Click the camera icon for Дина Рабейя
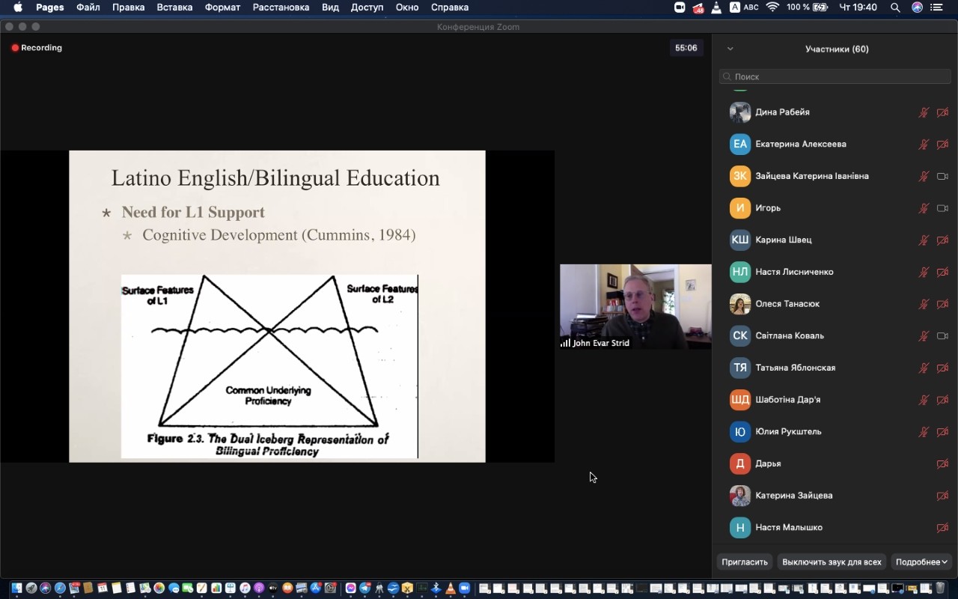 [x=942, y=112]
